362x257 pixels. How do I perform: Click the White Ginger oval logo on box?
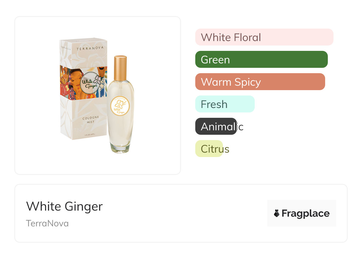(91, 82)
